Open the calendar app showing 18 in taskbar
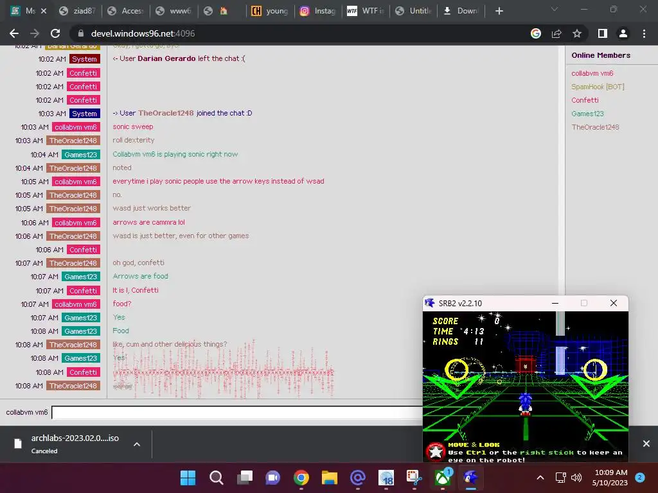658x493 pixels. [386, 478]
